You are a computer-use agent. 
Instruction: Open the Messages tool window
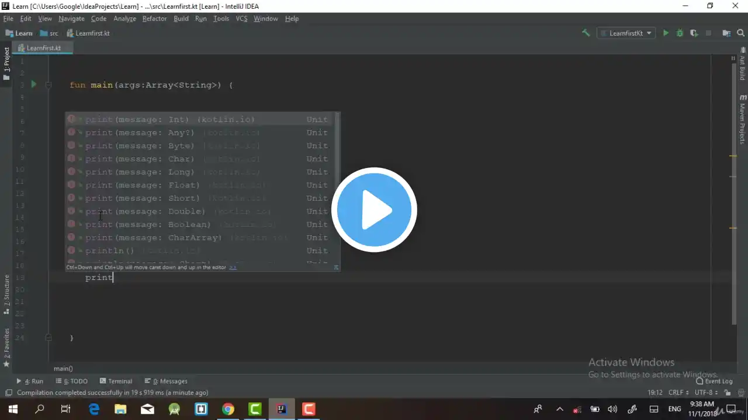[166, 381]
